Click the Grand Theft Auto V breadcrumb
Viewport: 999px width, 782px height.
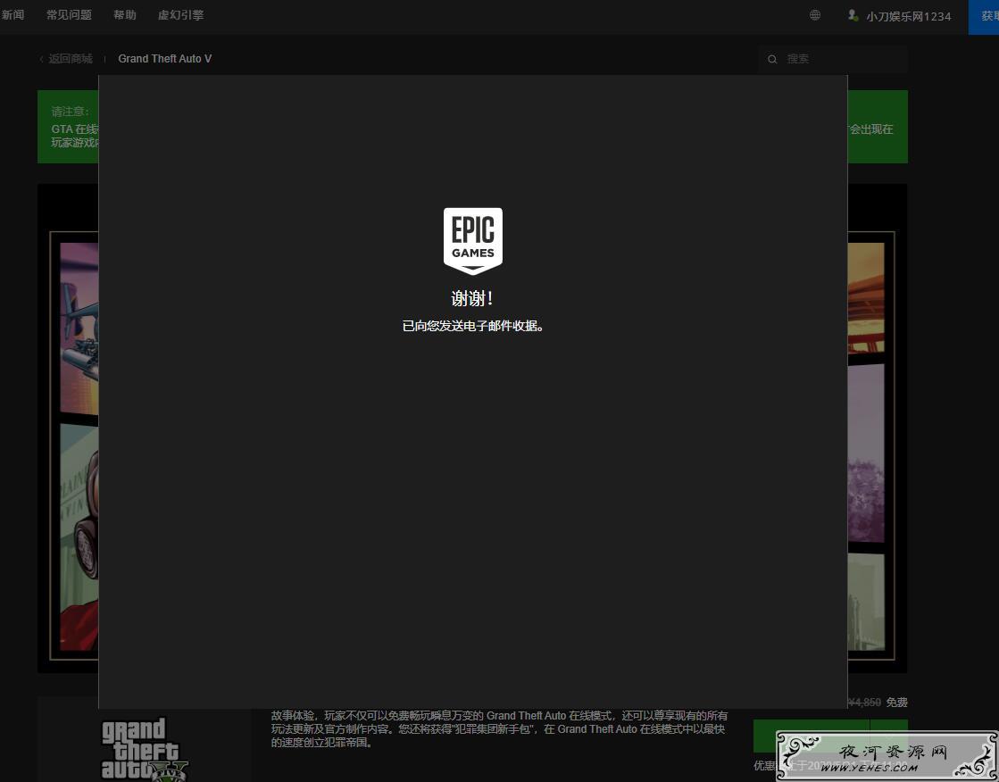(165, 59)
